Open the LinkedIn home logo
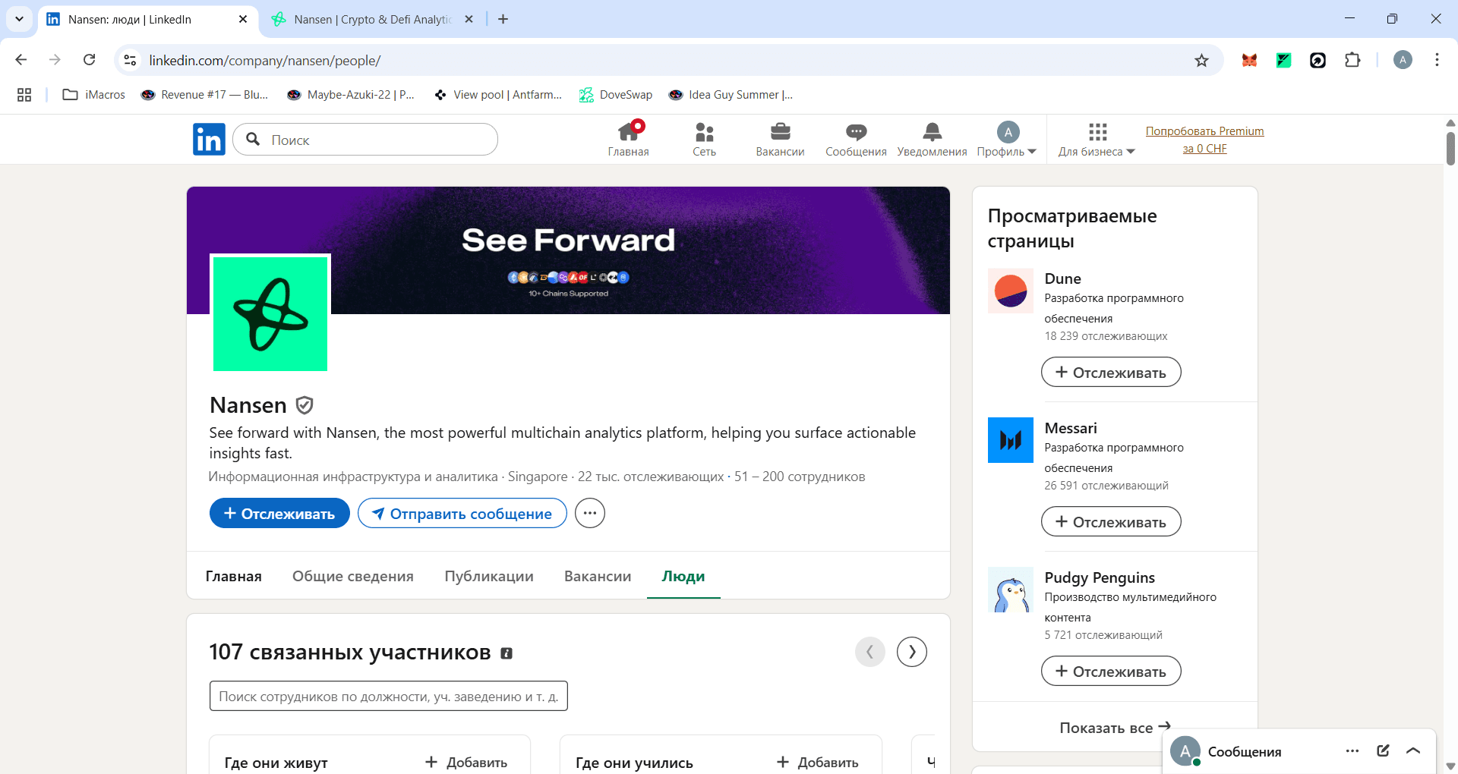 [x=209, y=140]
